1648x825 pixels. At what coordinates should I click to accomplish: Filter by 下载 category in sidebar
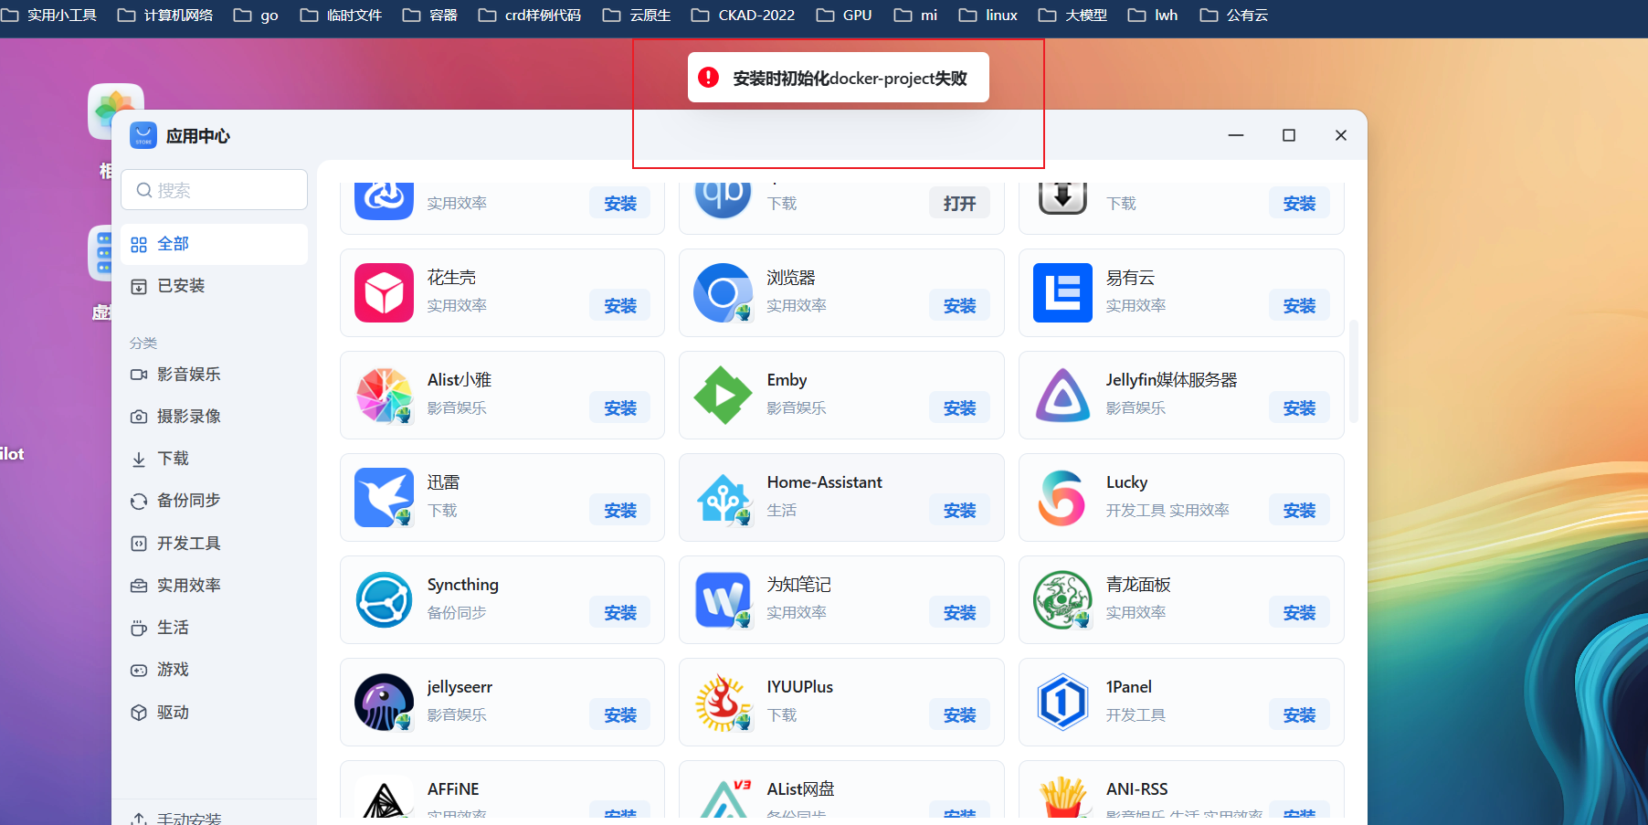pyautogui.click(x=214, y=459)
